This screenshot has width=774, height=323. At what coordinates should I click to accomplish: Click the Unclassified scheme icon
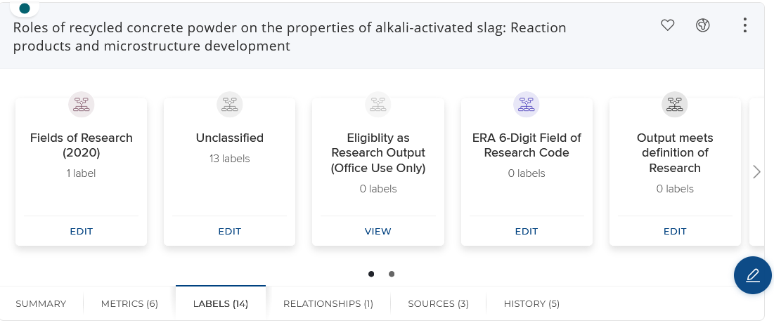[230, 105]
